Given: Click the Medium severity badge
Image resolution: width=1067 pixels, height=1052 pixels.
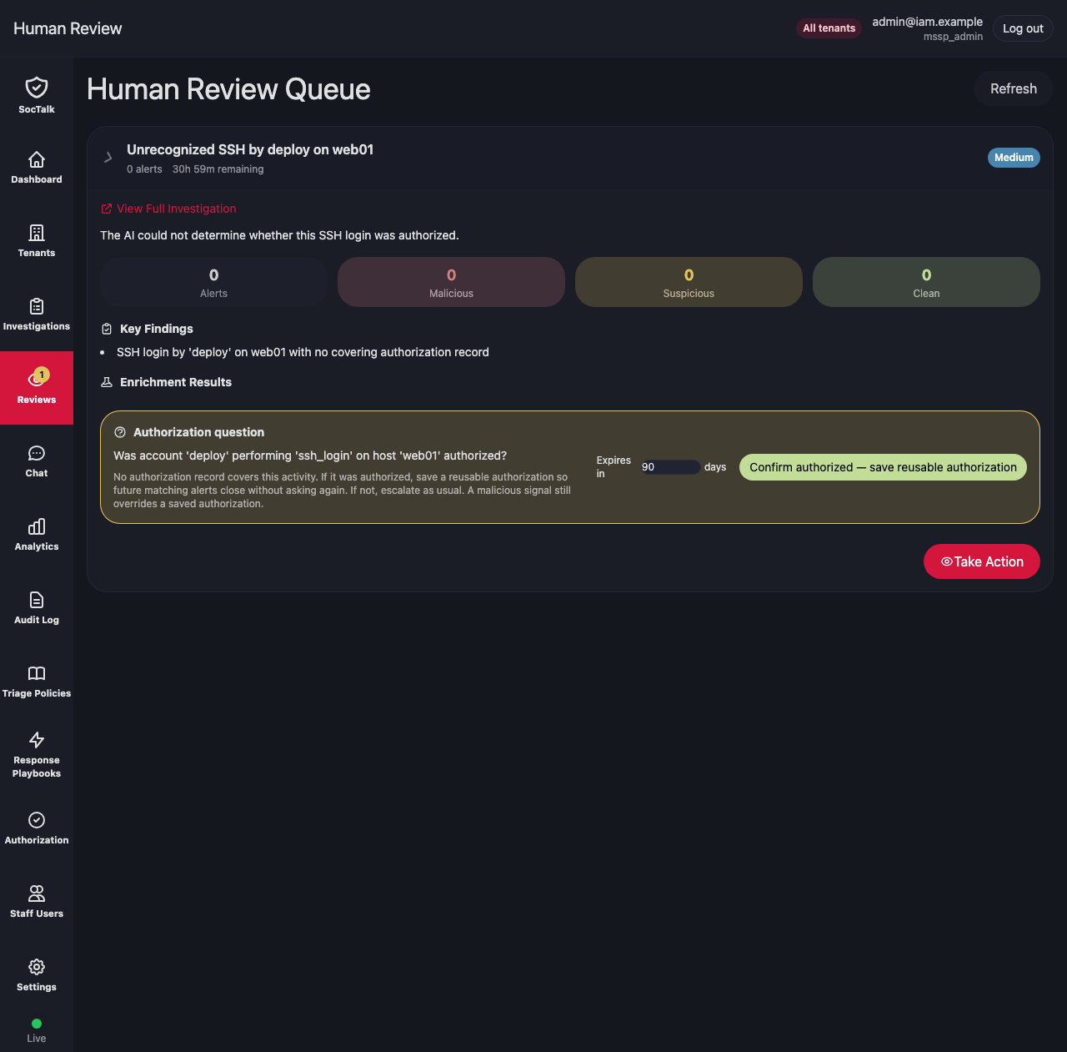Looking at the screenshot, I should (x=1014, y=158).
